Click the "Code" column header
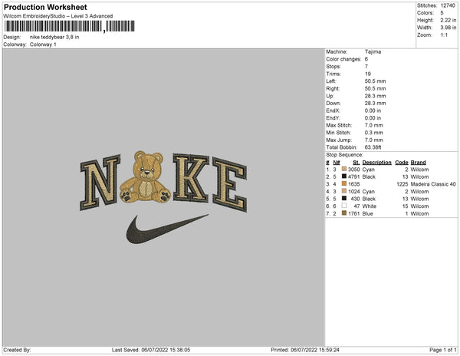 click(402, 163)
